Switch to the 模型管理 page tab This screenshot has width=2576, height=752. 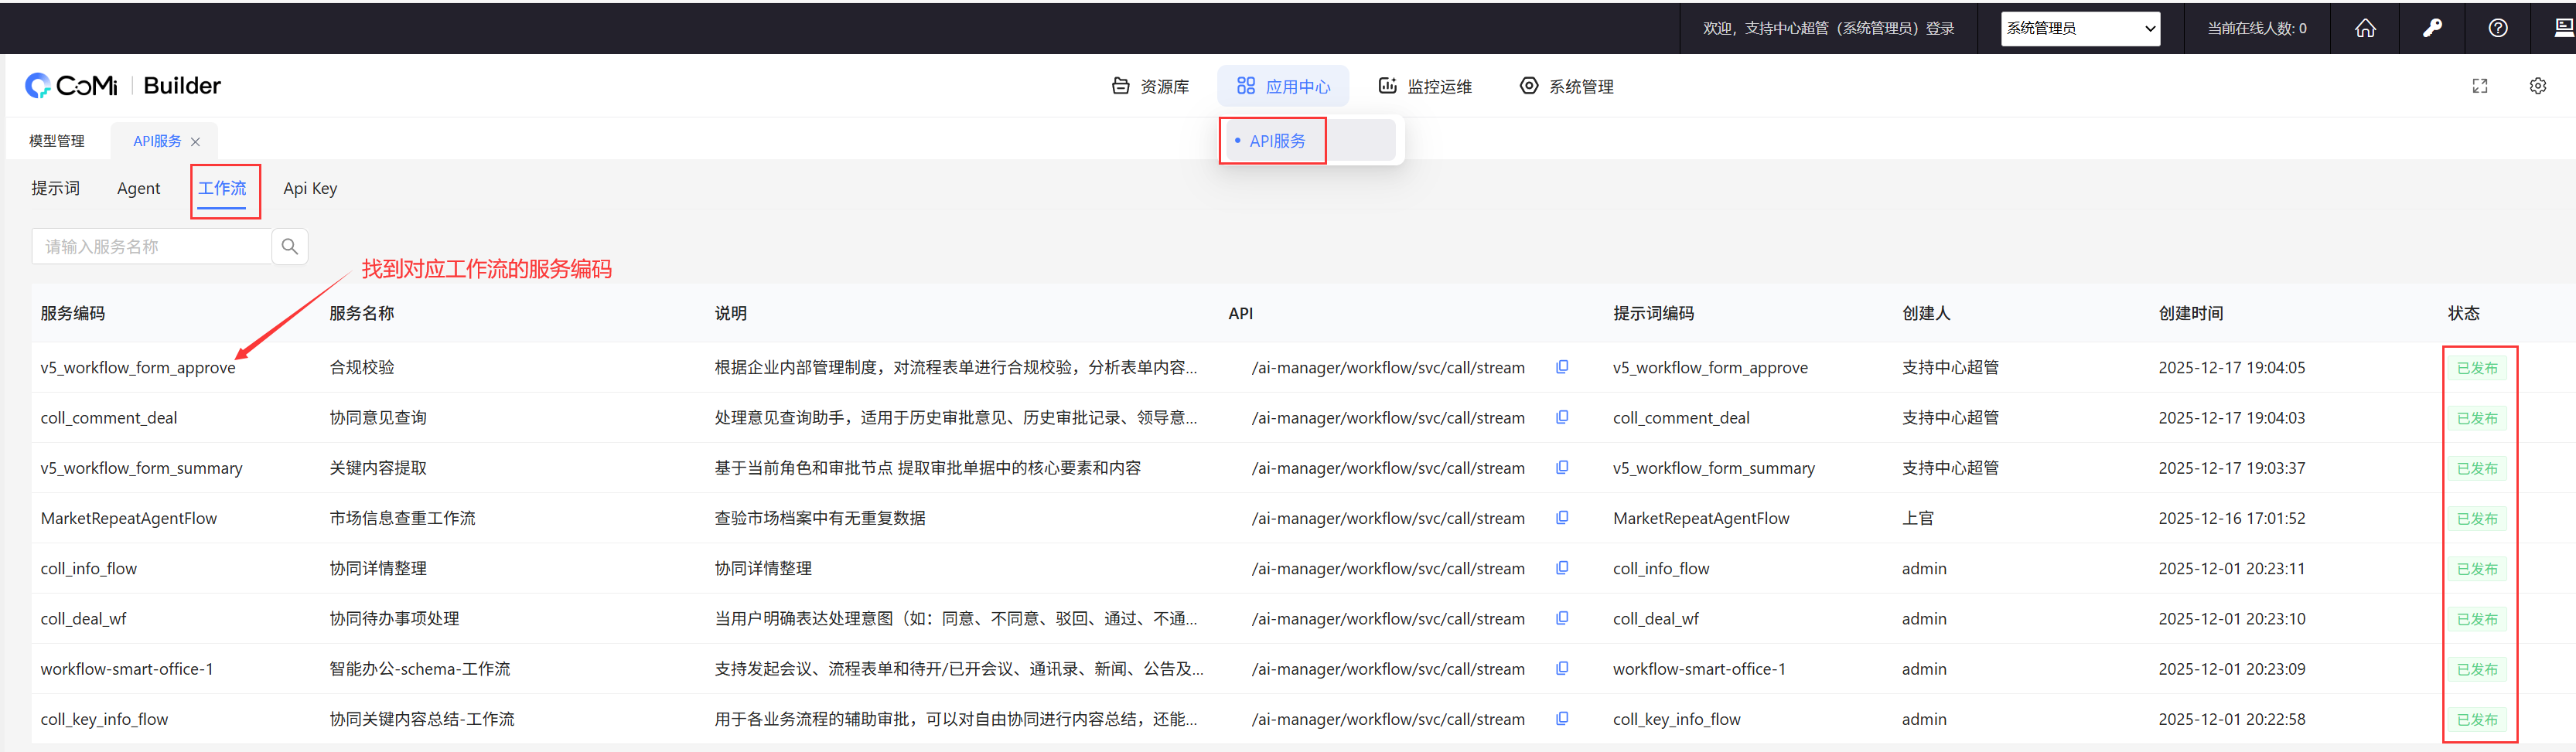tap(57, 141)
